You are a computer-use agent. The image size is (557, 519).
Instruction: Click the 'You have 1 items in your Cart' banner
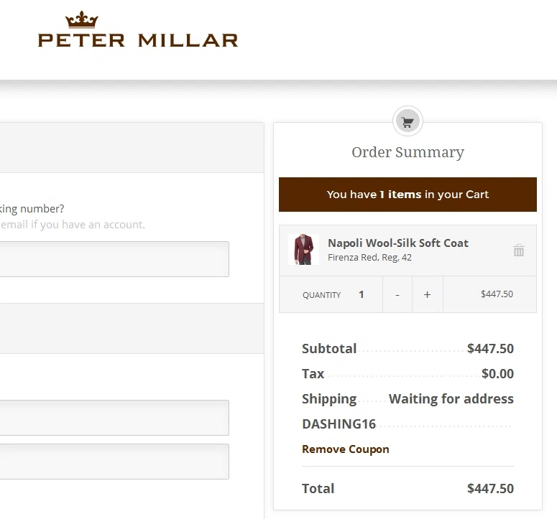(x=408, y=195)
